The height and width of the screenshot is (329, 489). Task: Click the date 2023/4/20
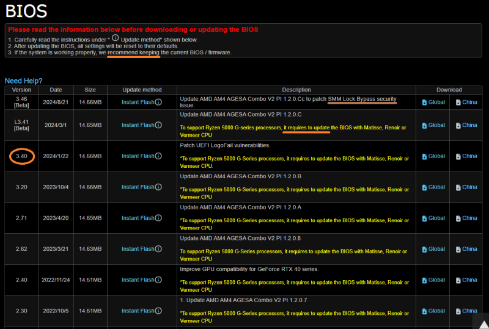56,218
